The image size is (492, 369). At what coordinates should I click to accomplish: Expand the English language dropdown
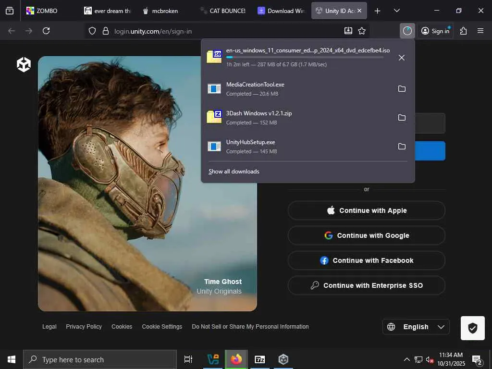[x=416, y=327]
